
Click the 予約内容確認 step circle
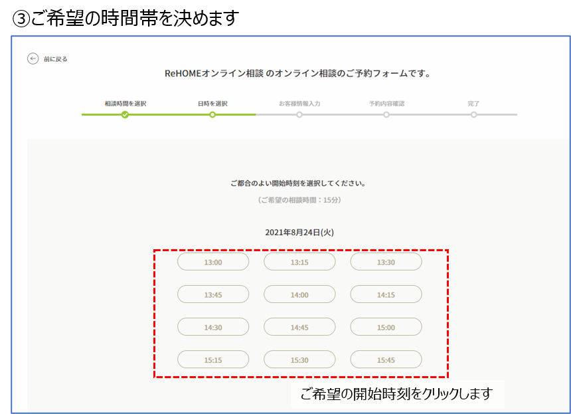pos(386,114)
